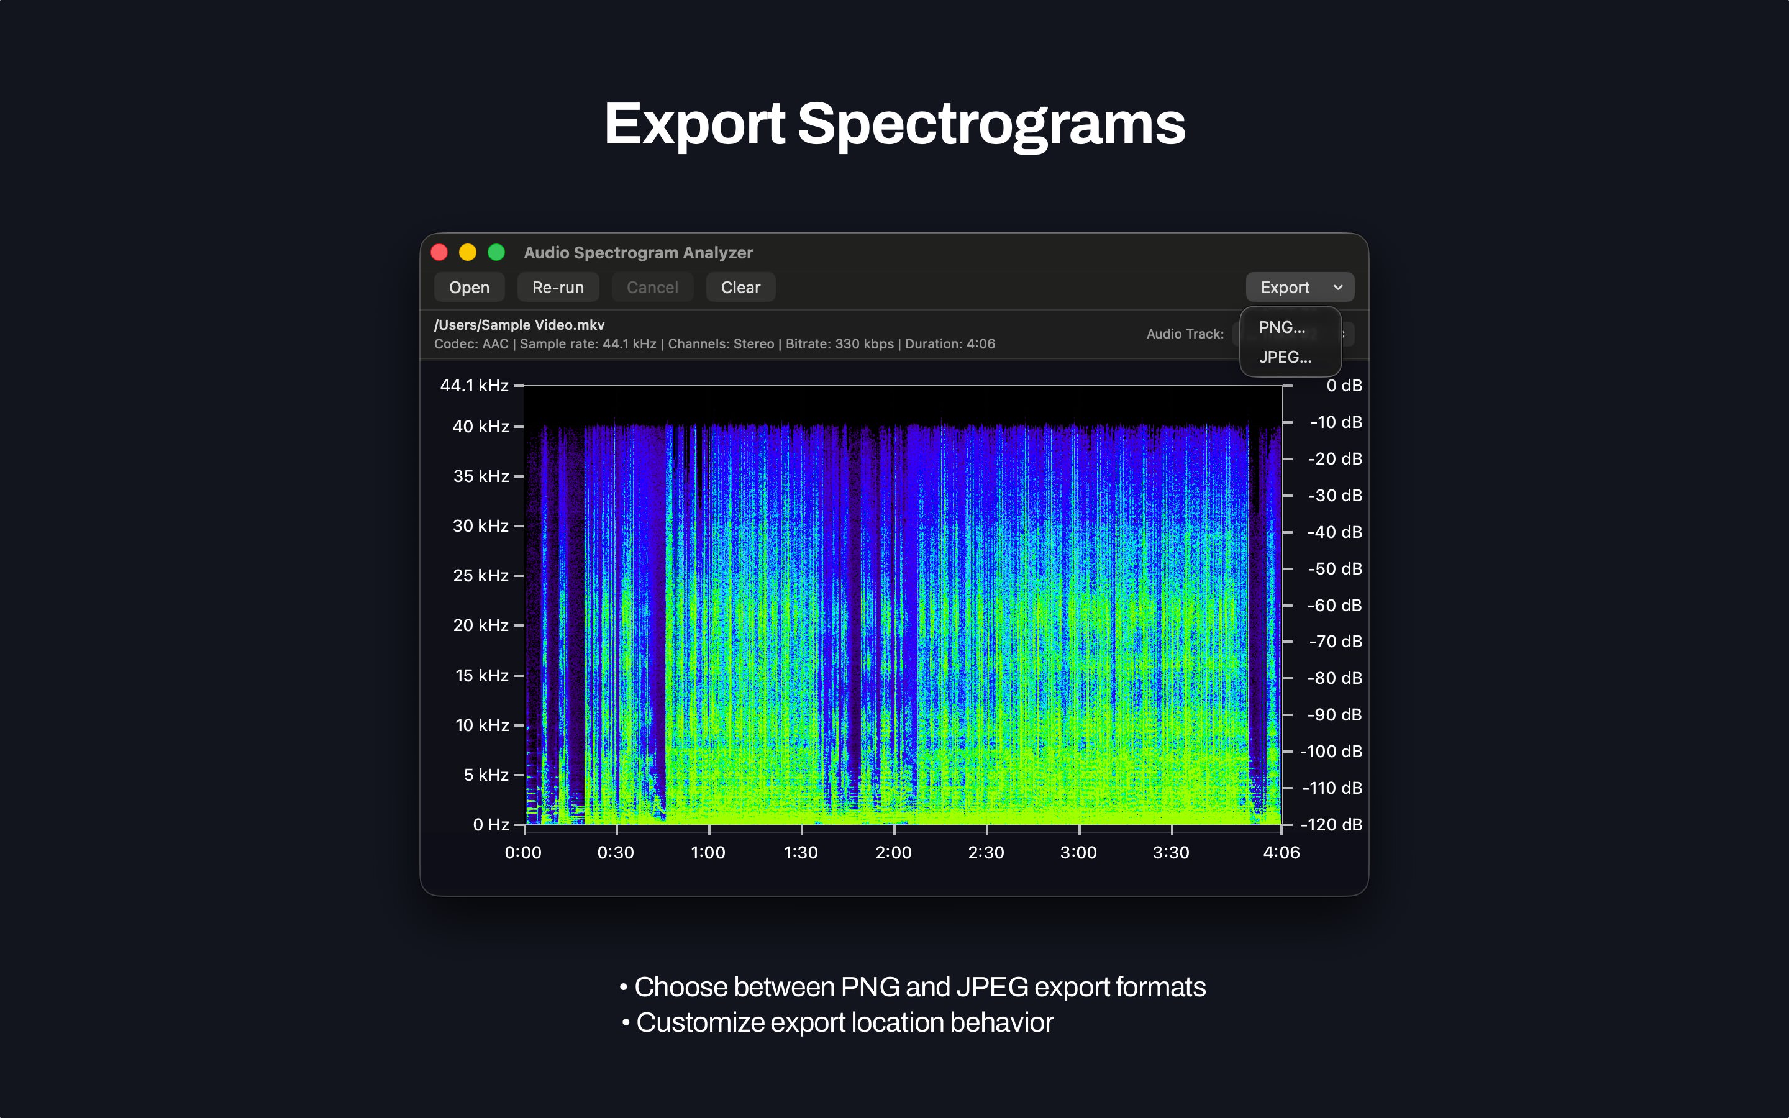Click the 10 kHz axis label
The height and width of the screenshot is (1118, 1789).
tap(482, 725)
